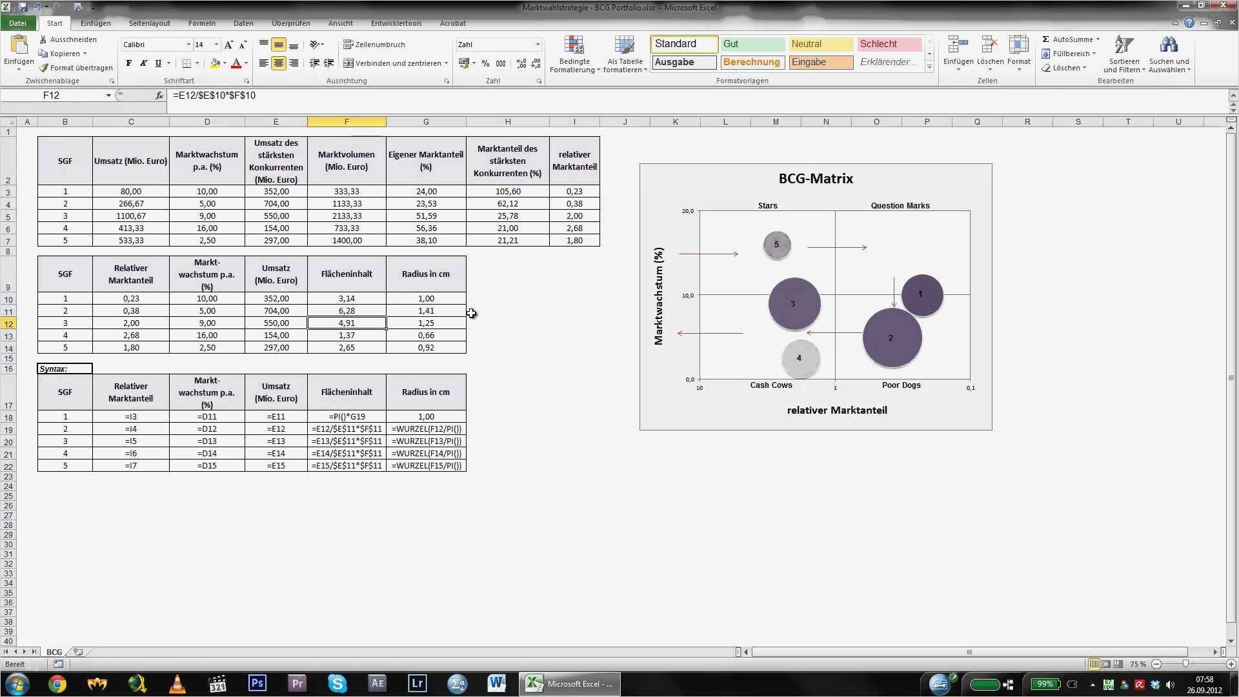Click the Format übertragen paintbrush
This screenshot has height=697, width=1239.
(x=43, y=68)
